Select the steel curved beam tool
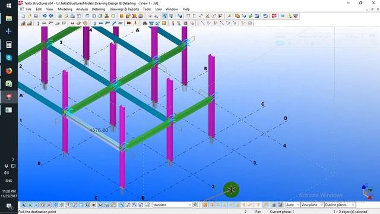Image resolution: width=380 pixels, height=214 pixels. tap(114, 23)
